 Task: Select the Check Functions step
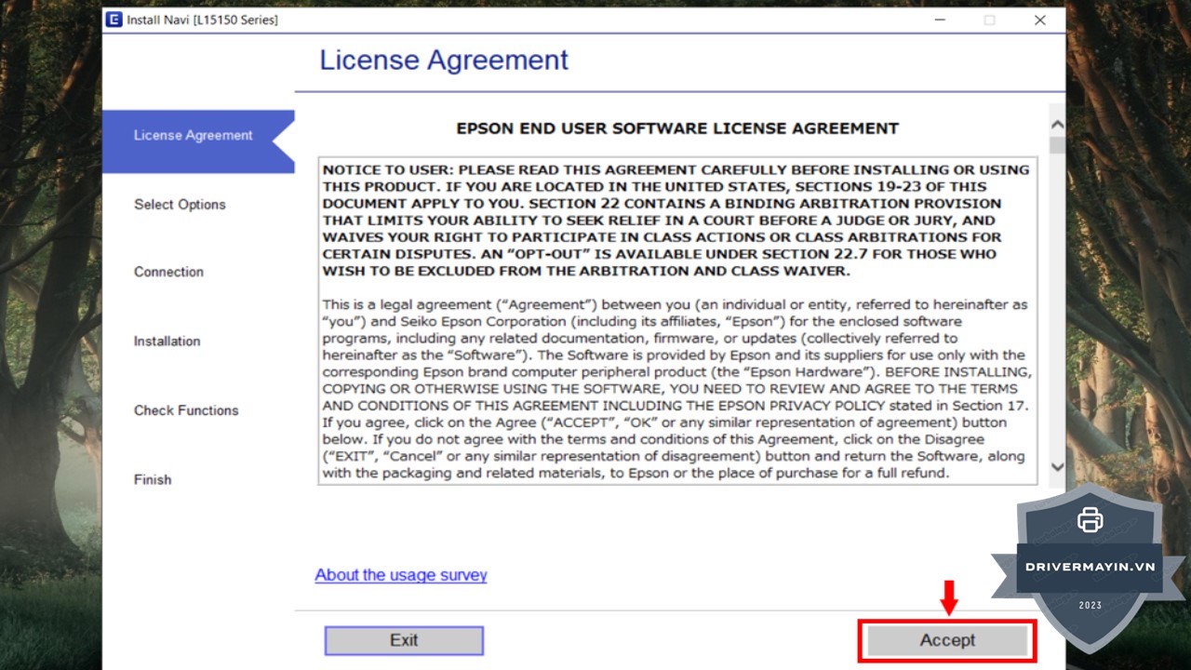pyautogui.click(x=186, y=410)
